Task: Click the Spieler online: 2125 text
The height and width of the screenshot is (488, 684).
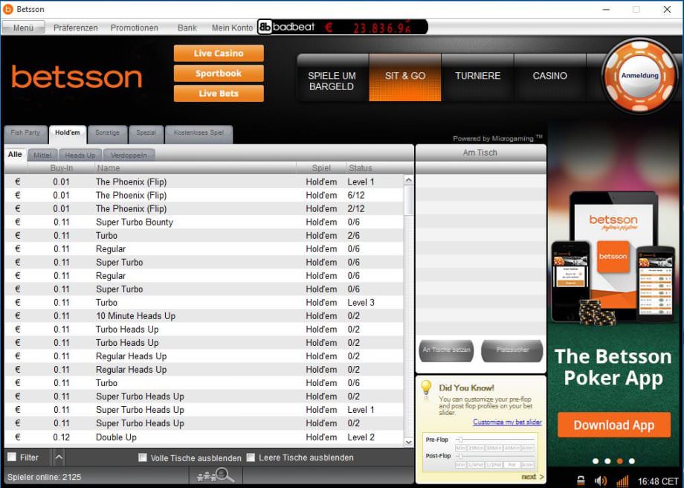Action: point(44,477)
